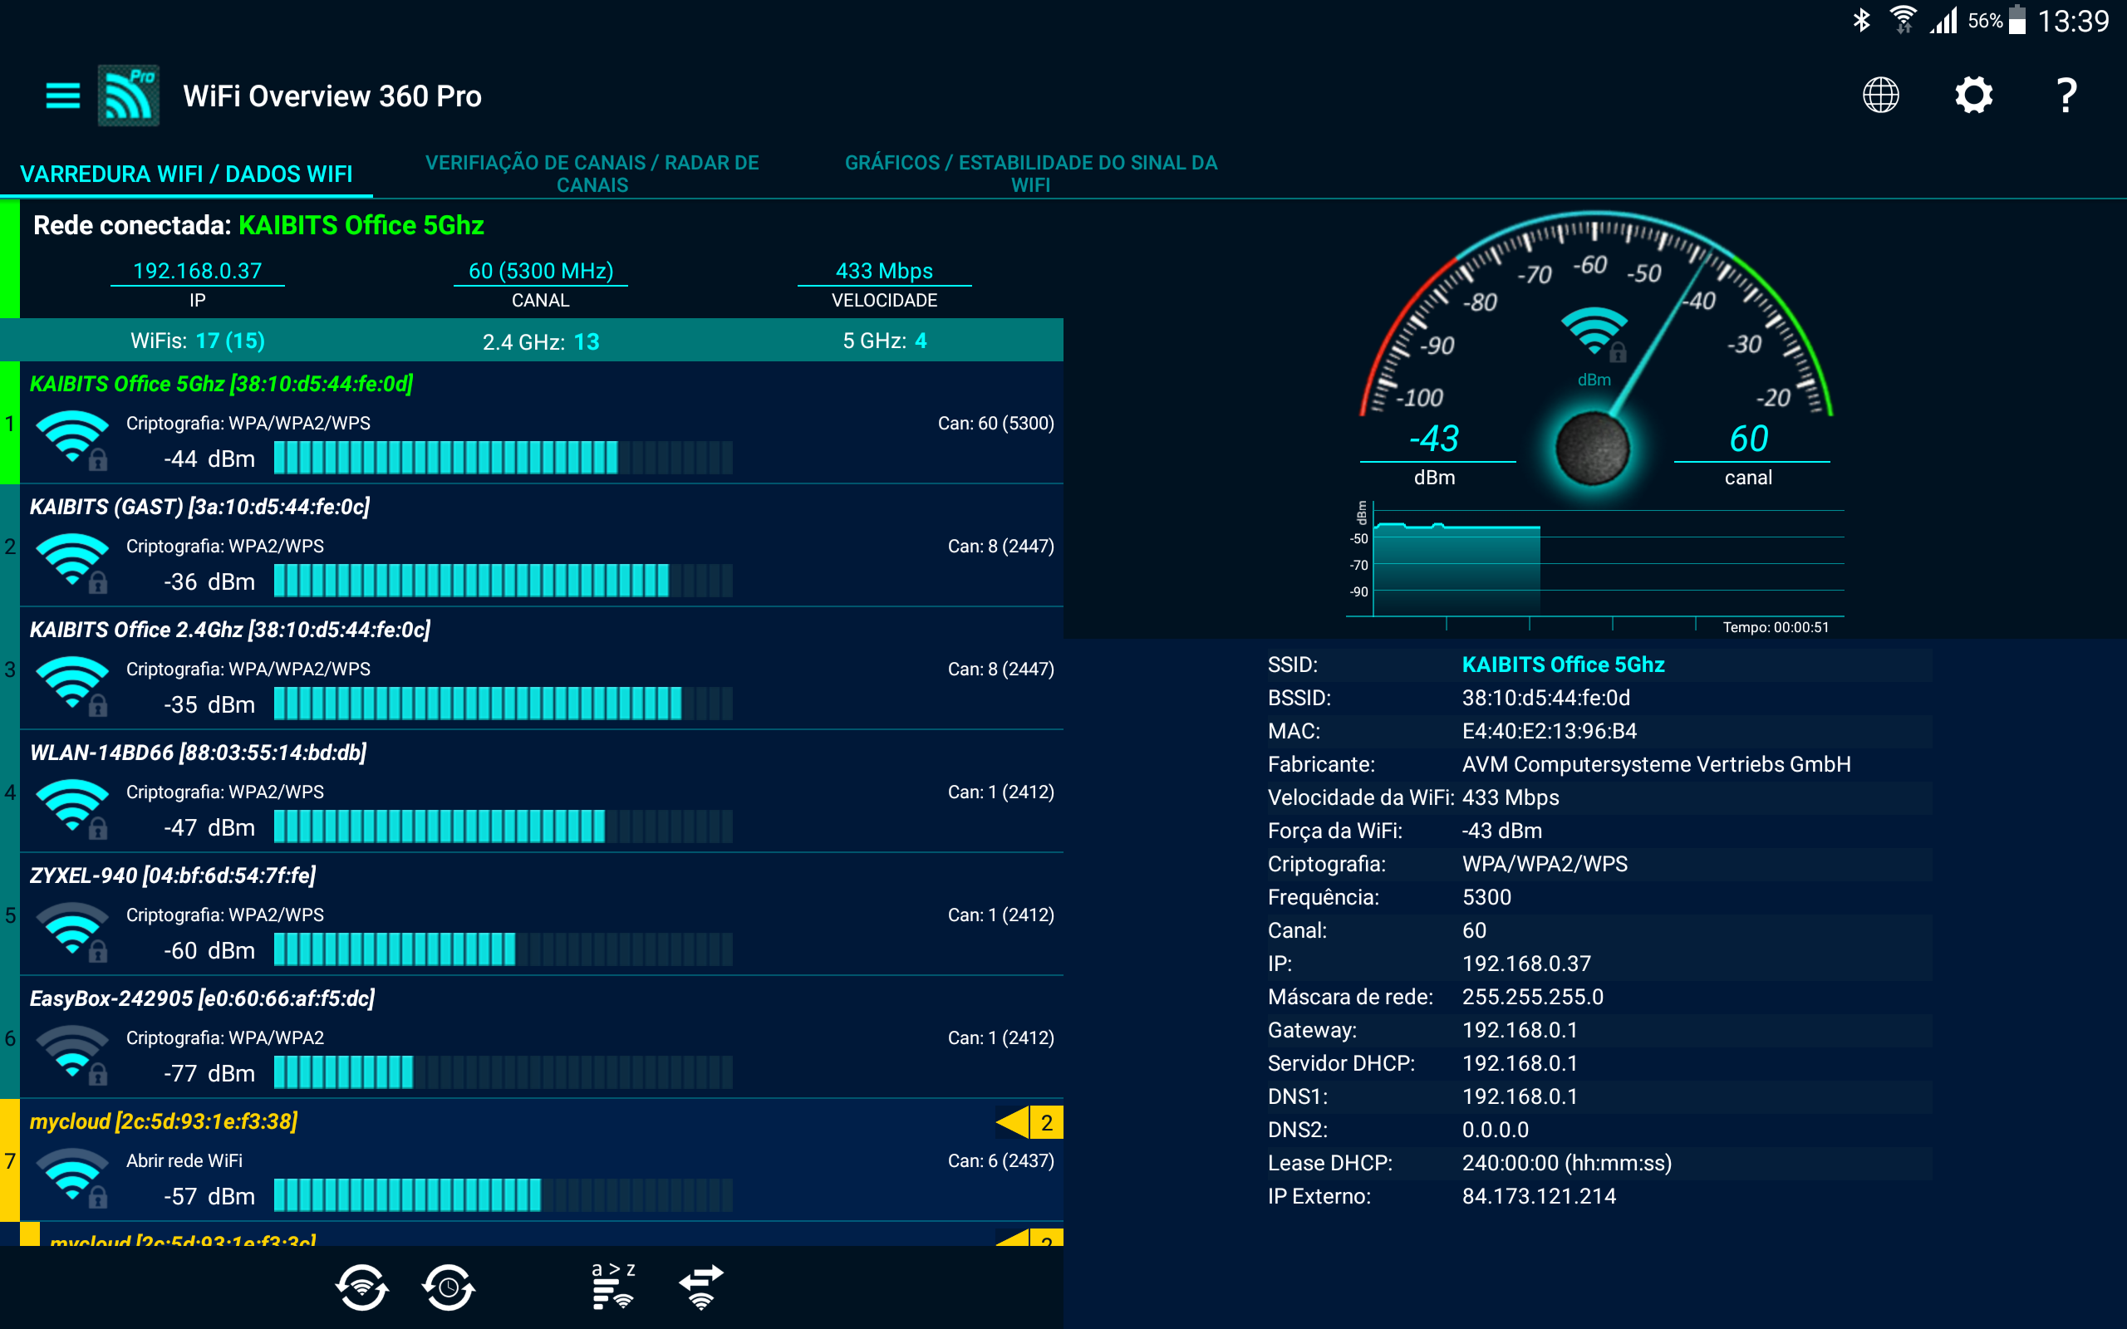Expand the yellow arrow badge on mycloud
Screen dimensions: 2127x1329
pos(1029,1122)
